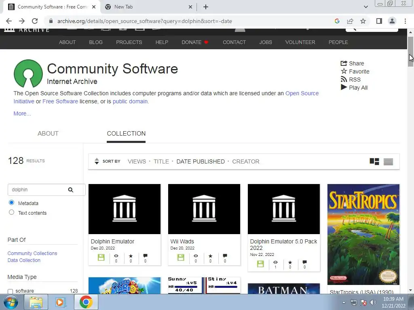Open VOLUNTEER in the Archive nav bar
This screenshot has height=310, width=414.
[300, 42]
